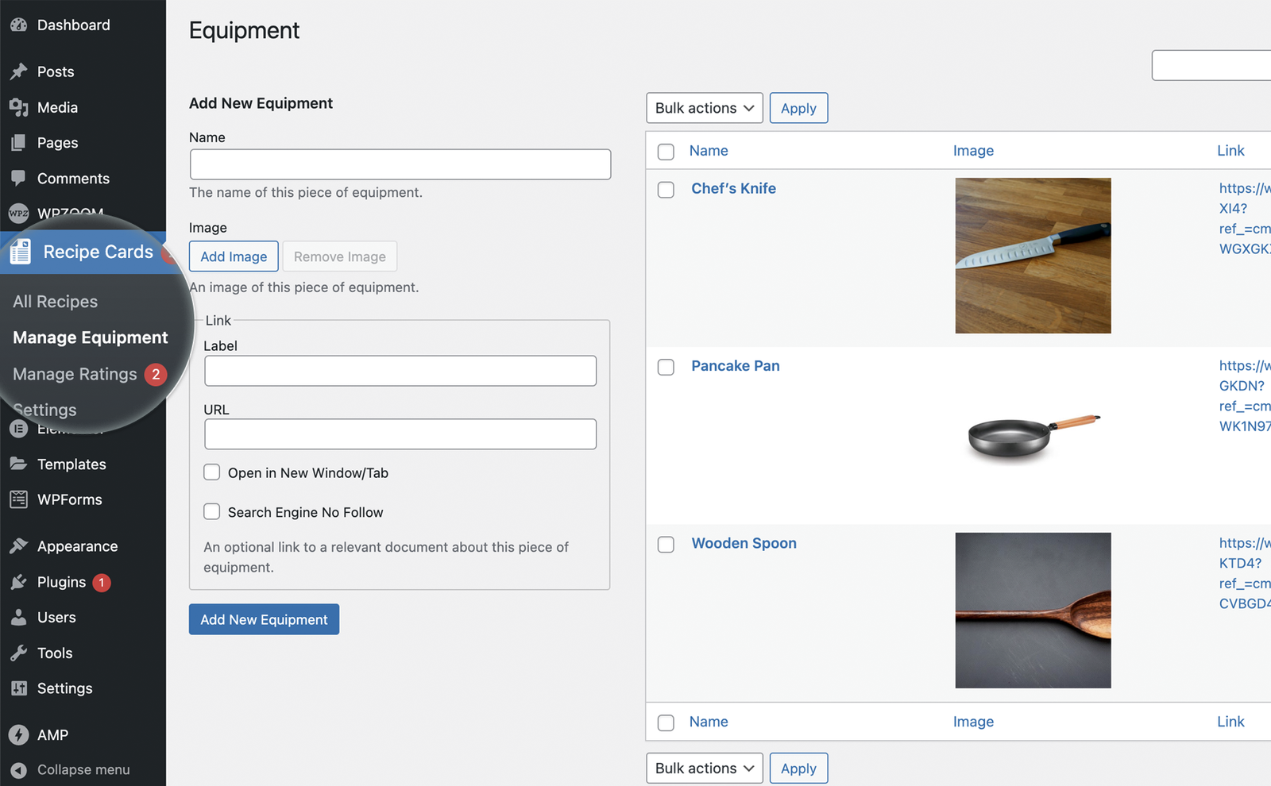The height and width of the screenshot is (786, 1271).
Task: Click the Posts pushpin icon
Action: 19,72
